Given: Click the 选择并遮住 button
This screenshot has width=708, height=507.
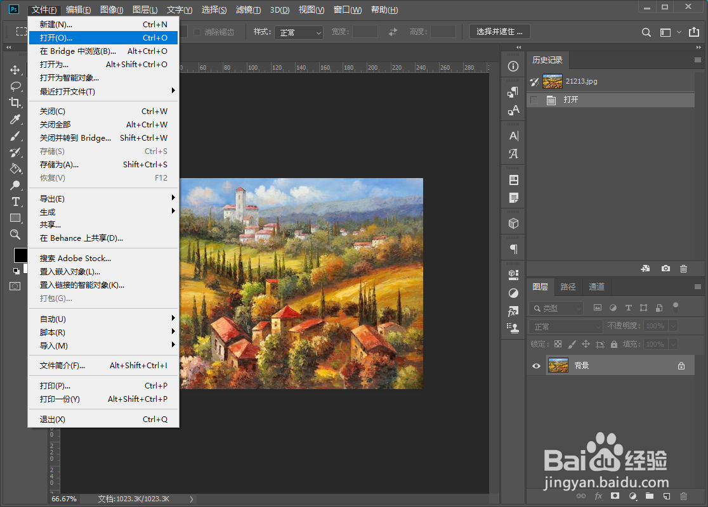Looking at the screenshot, I should pyautogui.click(x=499, y=32).
